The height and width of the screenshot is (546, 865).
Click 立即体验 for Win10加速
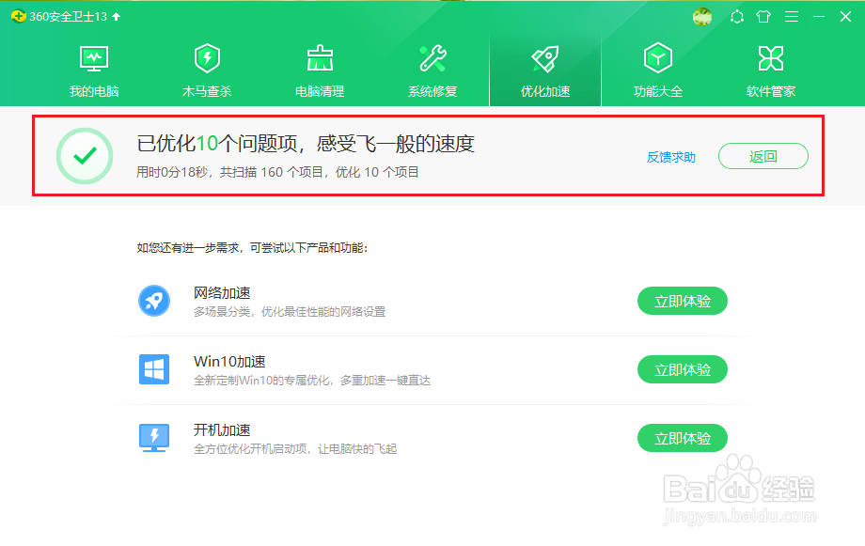click(x=683, y=369)
